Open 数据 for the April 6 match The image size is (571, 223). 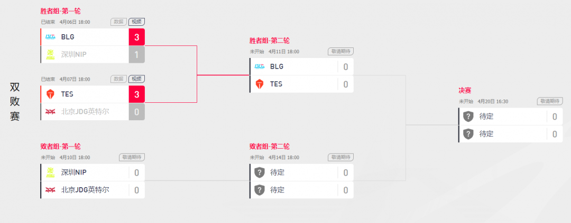coord(119,22)
